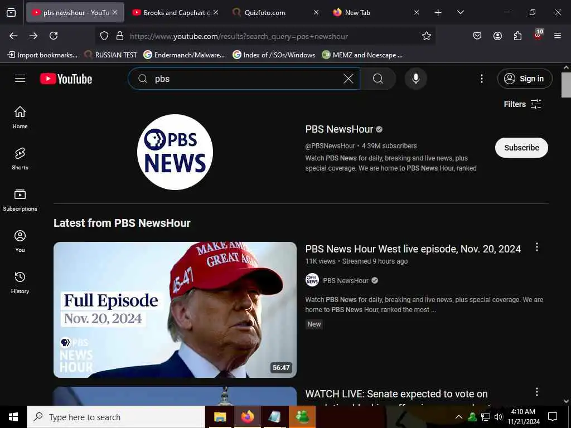Open Windows notification center
Viewport: 571px width, 428px height.
coord(553,417)
